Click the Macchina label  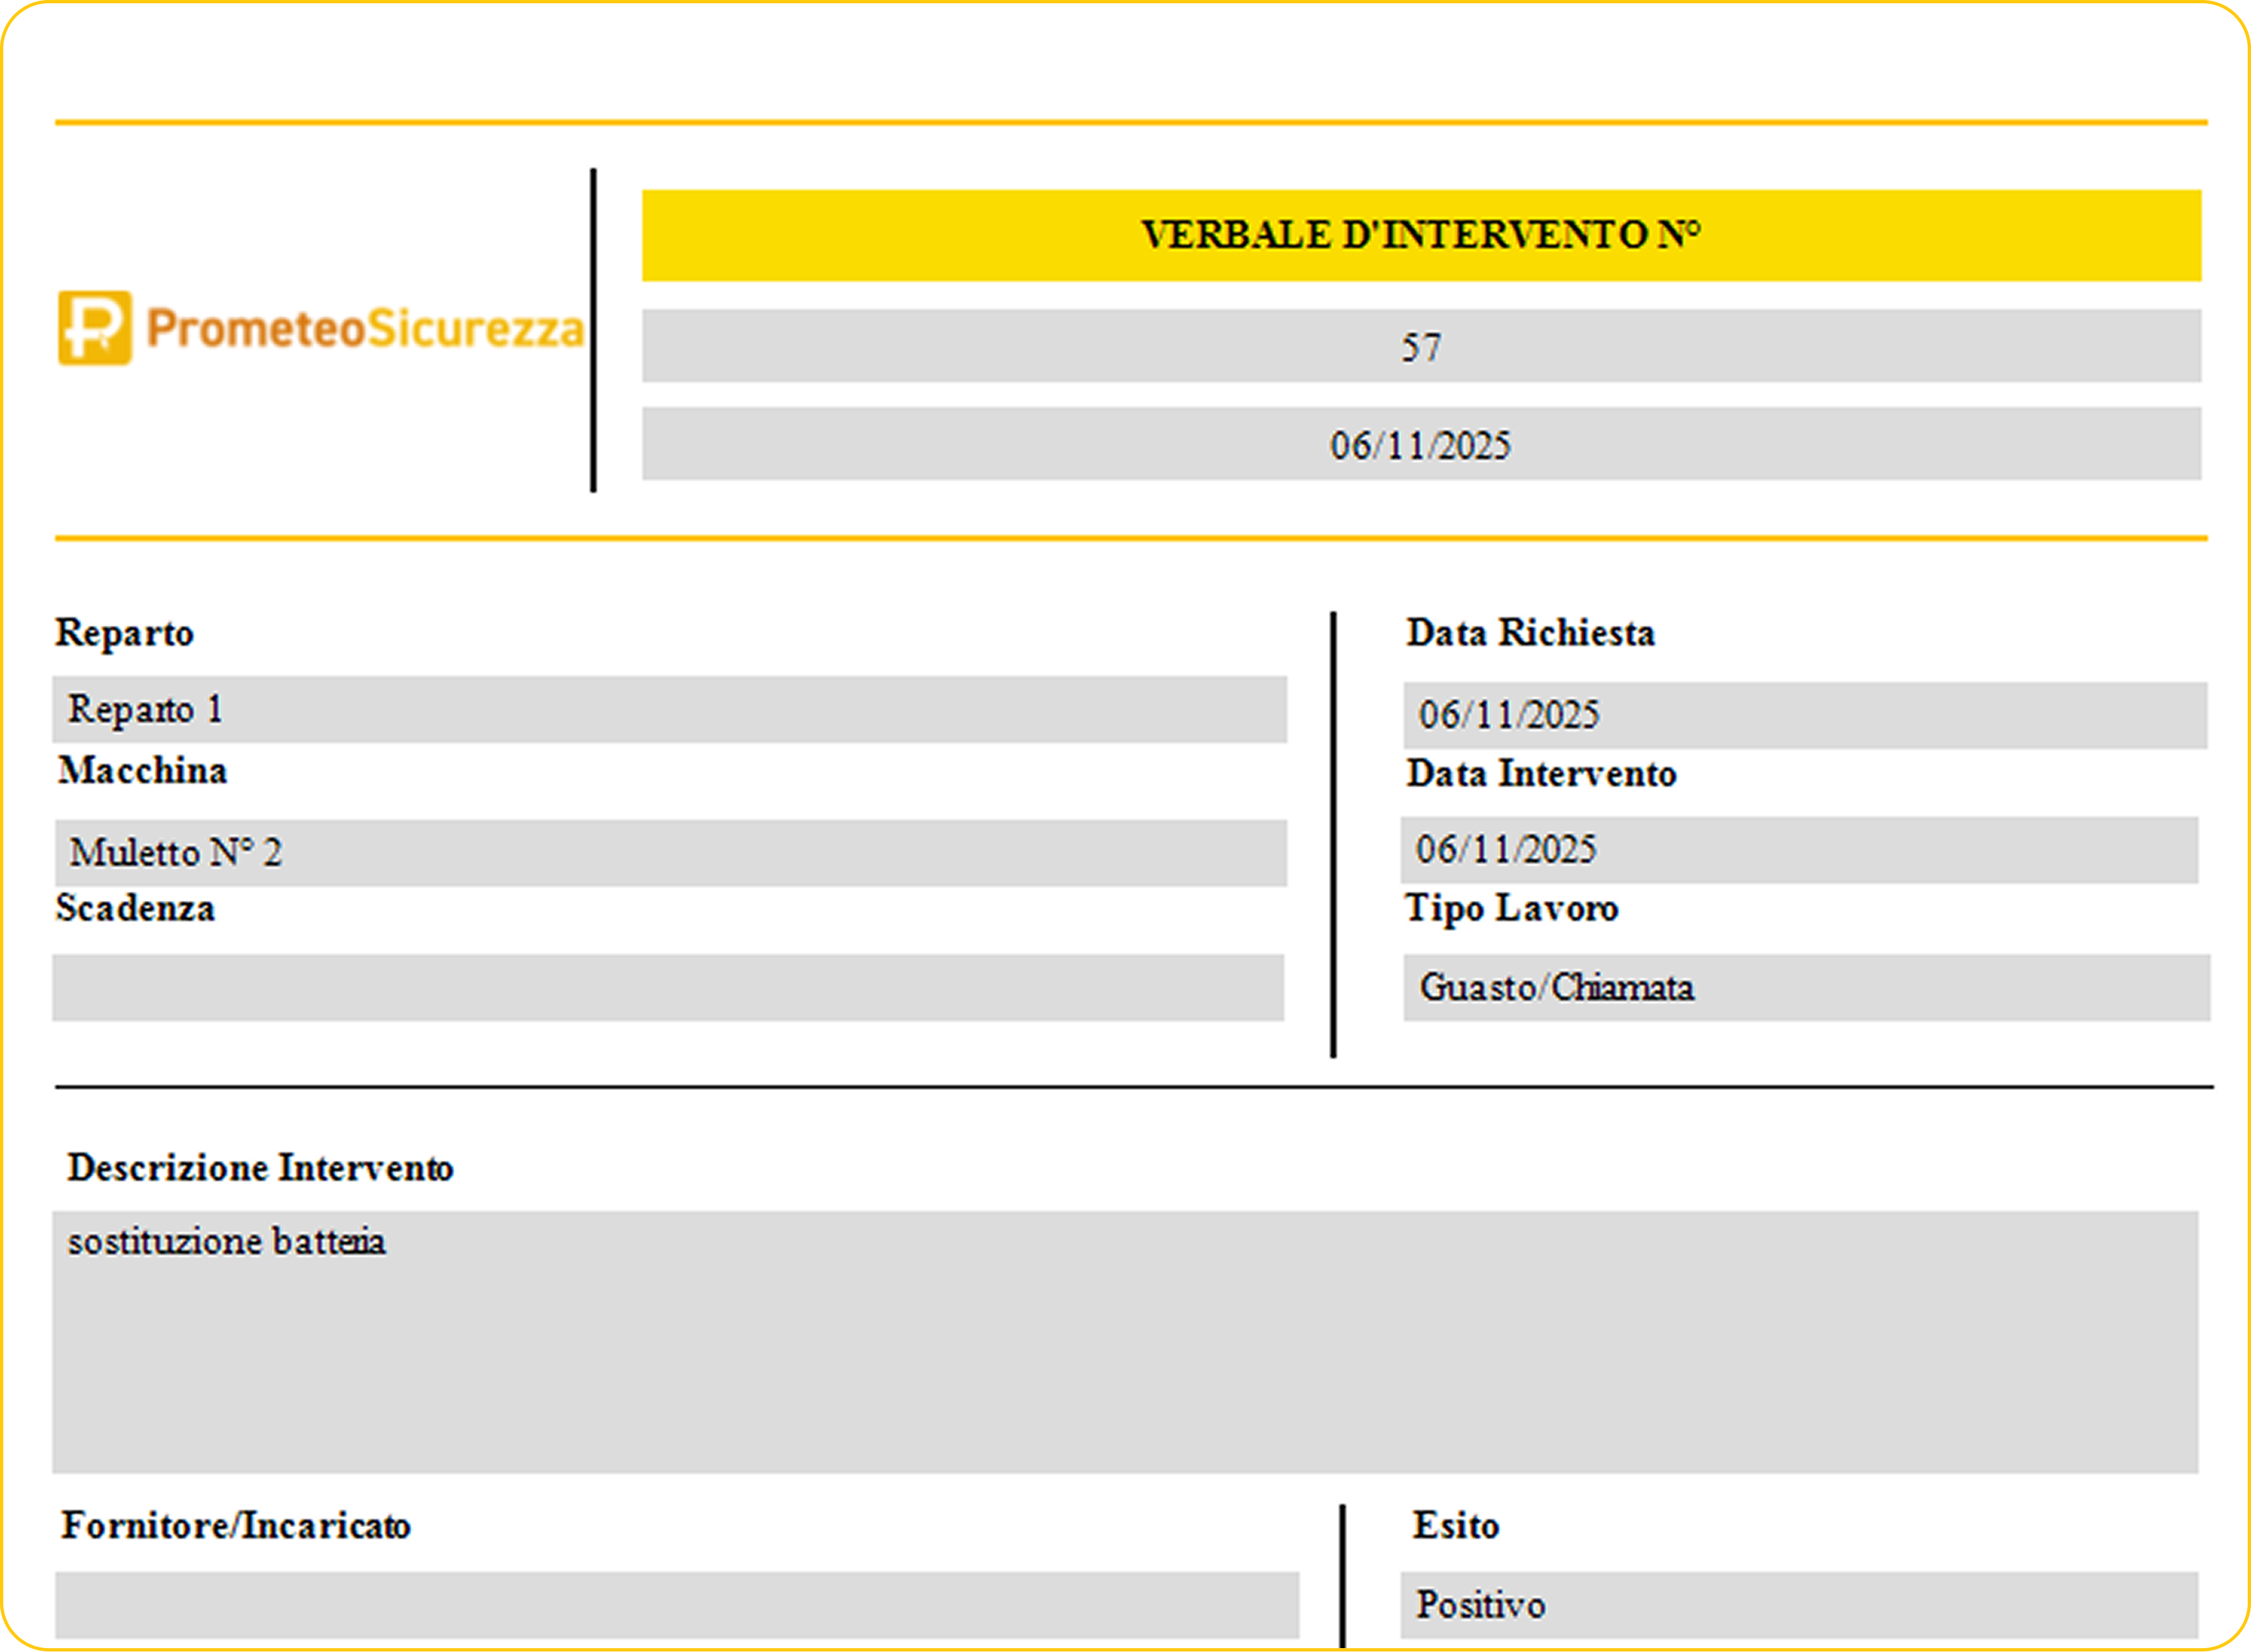(142, 771)
